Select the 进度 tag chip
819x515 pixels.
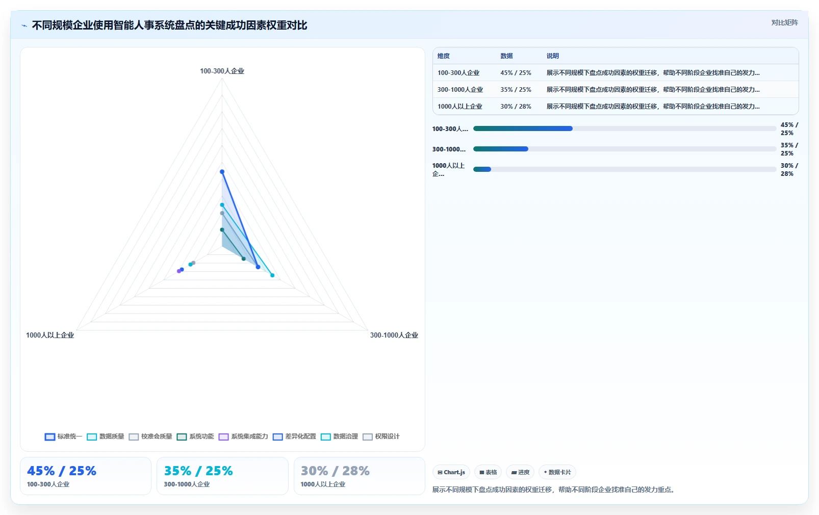520,472
